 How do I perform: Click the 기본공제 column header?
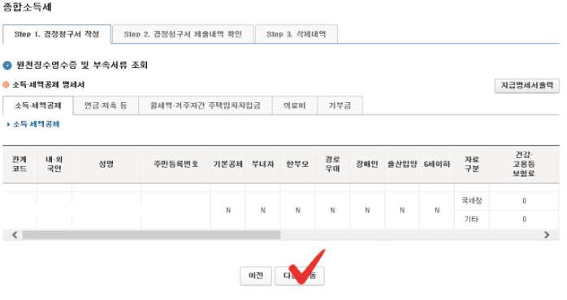pos(227,165)
